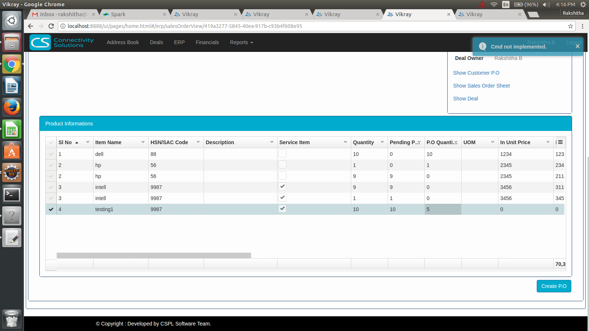Click the Create P.O button

click(x=554, y=286)
